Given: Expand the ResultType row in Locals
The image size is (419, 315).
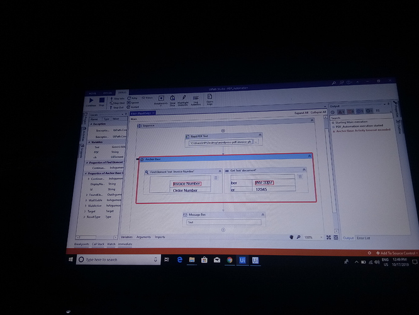Looking at the screenshot, I should click(x=84, y=217).
